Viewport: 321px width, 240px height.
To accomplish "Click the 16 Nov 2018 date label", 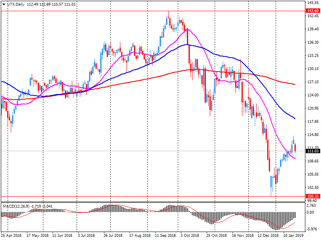I will (243, 236).
